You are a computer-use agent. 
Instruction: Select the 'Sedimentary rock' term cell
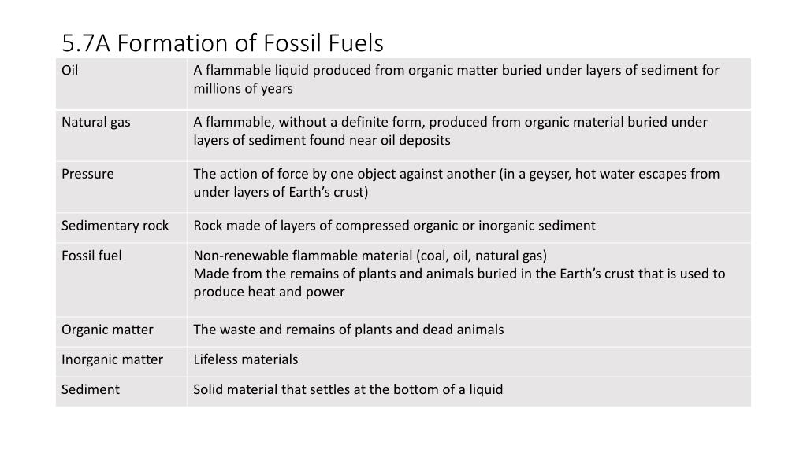121,227
